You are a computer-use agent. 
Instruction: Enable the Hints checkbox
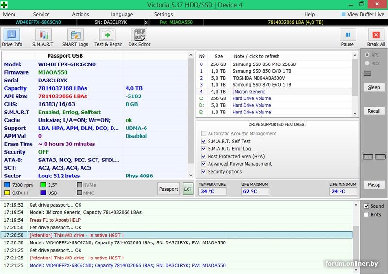(x=367, y=215)
